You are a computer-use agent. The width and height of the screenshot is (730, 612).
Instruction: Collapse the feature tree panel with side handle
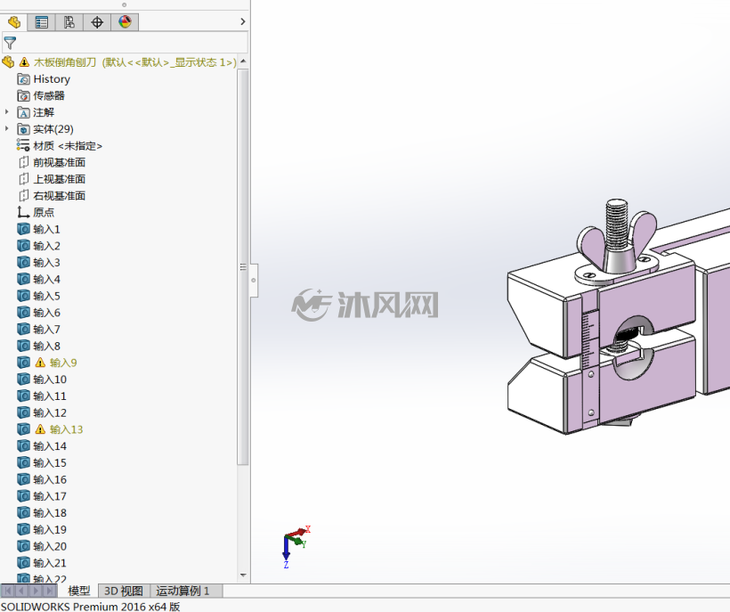coord(254,281)
